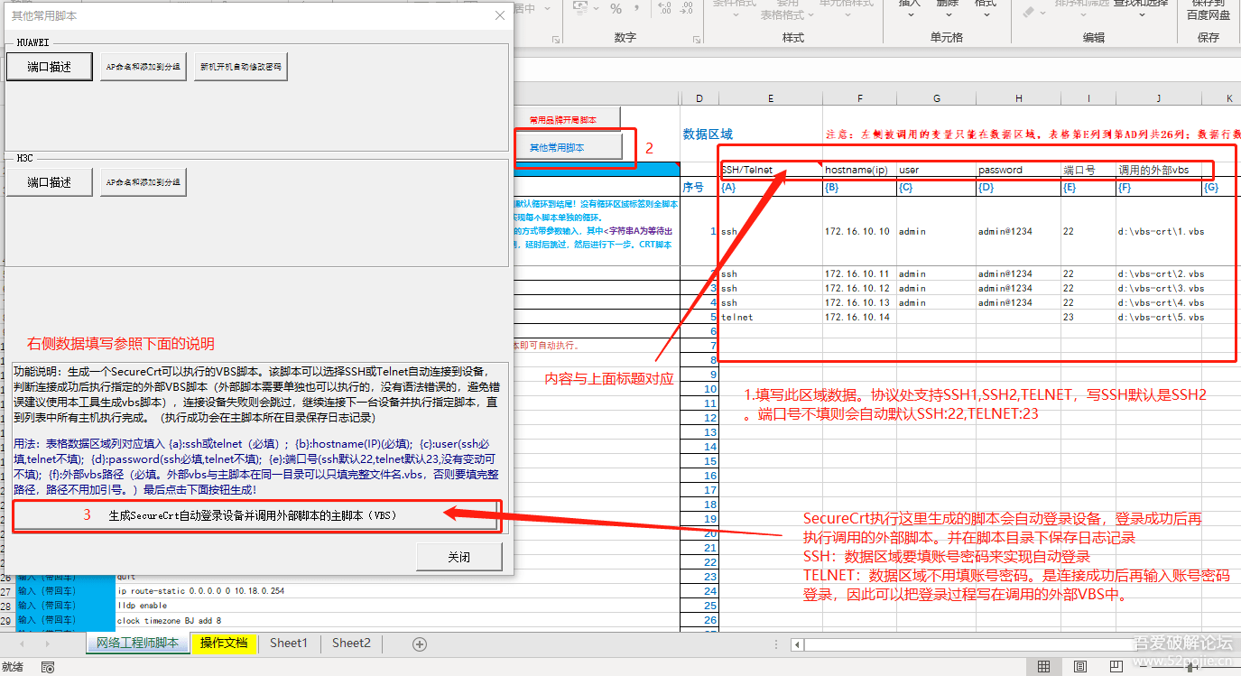
Task: Click H3C 端口描述 button
Action: tap(50, 181)
